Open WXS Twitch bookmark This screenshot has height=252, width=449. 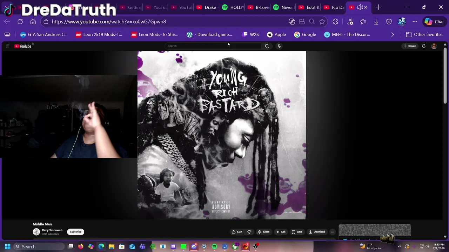coord(250,35)
